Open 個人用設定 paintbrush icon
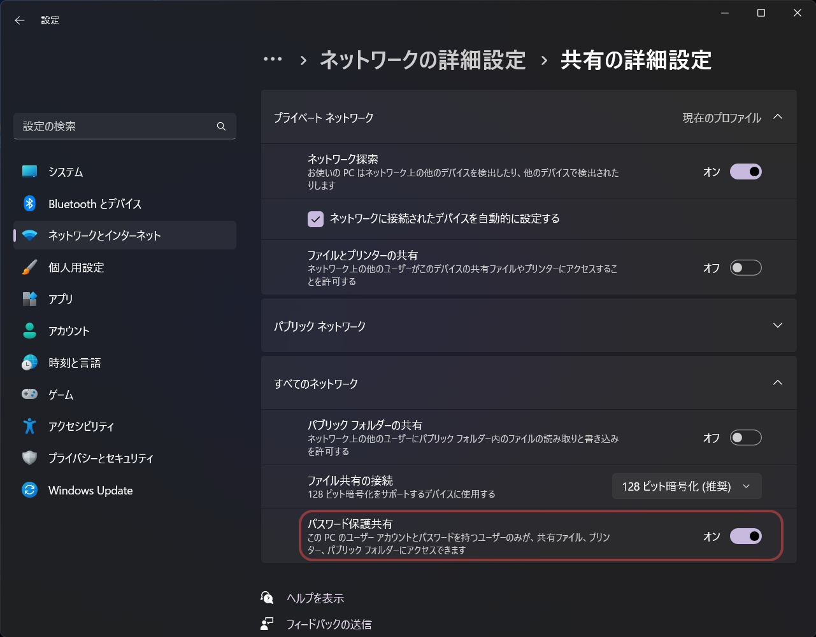This screenshot has height=637, width=816. [29, 267]
